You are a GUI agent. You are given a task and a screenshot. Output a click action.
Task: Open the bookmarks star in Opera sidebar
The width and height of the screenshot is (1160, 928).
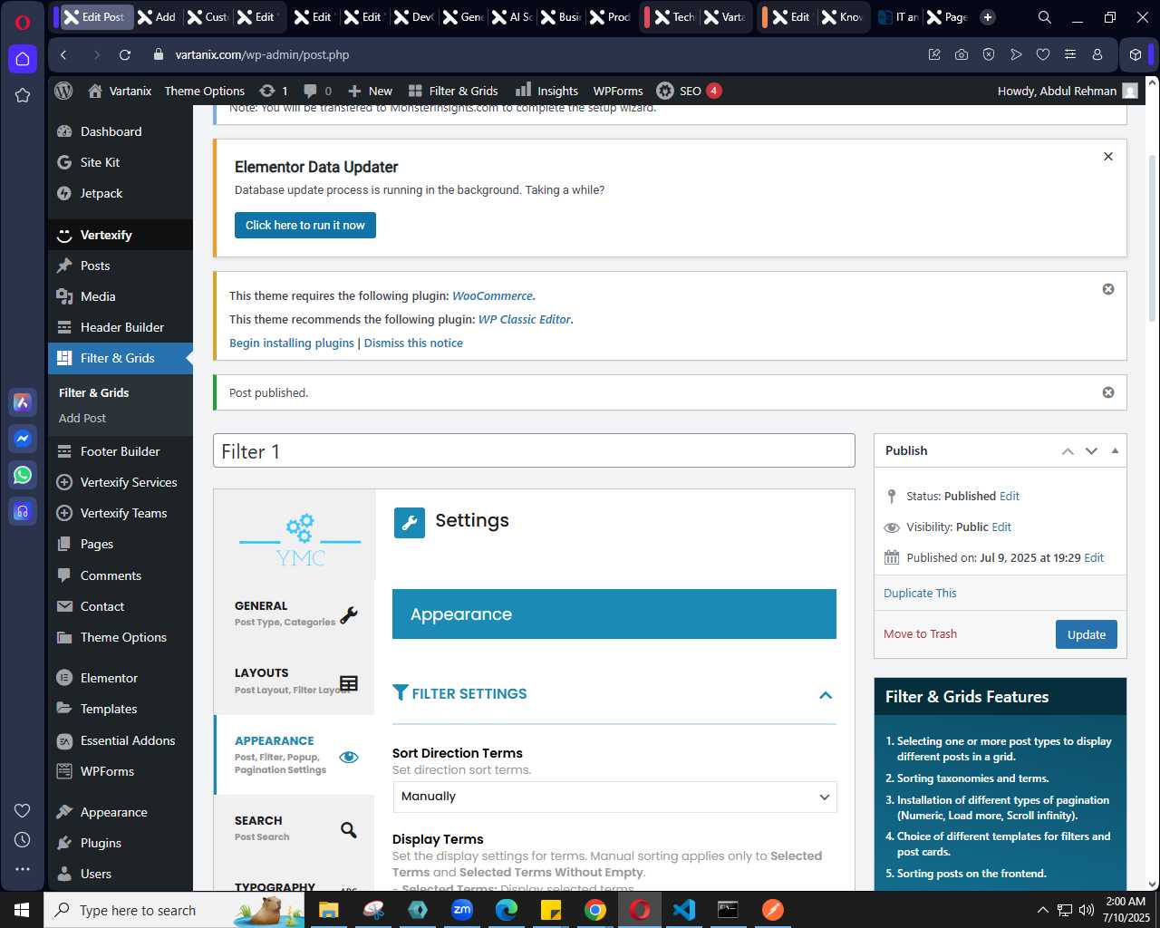coord(23,95)
